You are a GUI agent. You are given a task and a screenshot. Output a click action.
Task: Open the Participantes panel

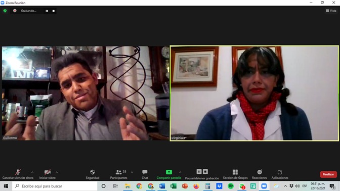(118, 174)
